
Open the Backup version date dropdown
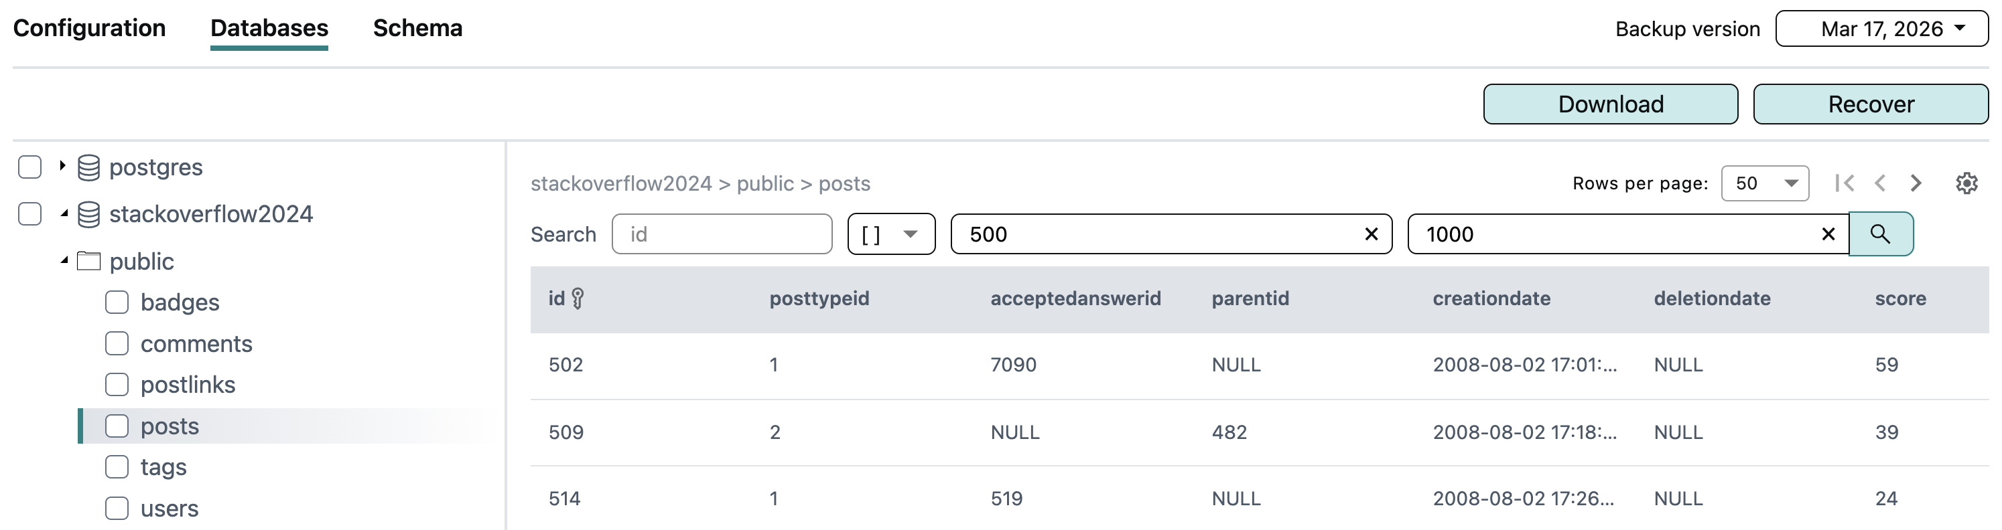[1881, 29]
